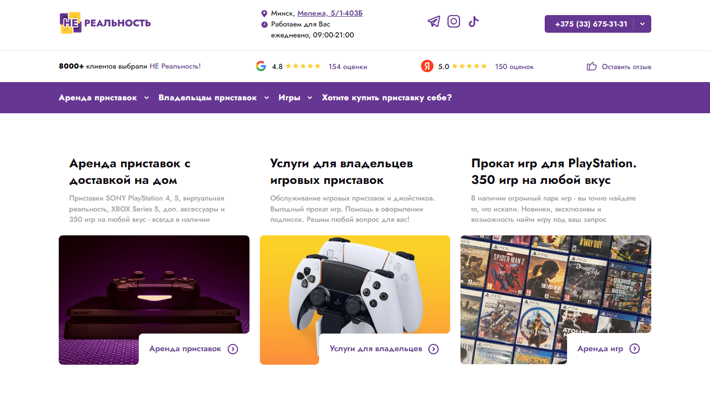This screenshot has height=399, width=710.
Task: Click the Google 4.8 rating value
Action: click(x=277, y=66)
